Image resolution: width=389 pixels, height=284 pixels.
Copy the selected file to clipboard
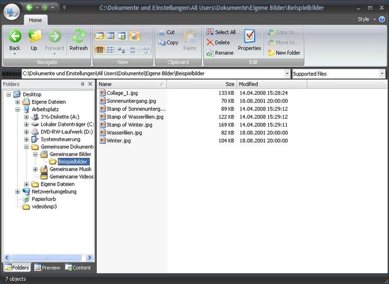[x=168, y=43]
